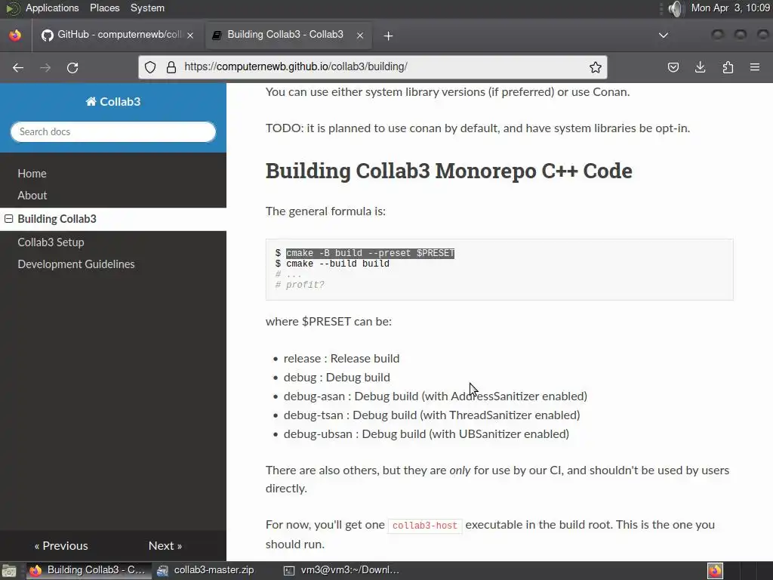Viewport: 773px width, 580px height.
Task: Click the Firefox workspace icon in bottom panel
Action: [715, 571]
